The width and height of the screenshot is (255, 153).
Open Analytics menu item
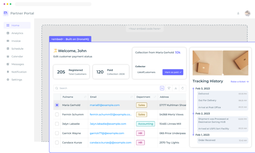(x=17, y=33)
